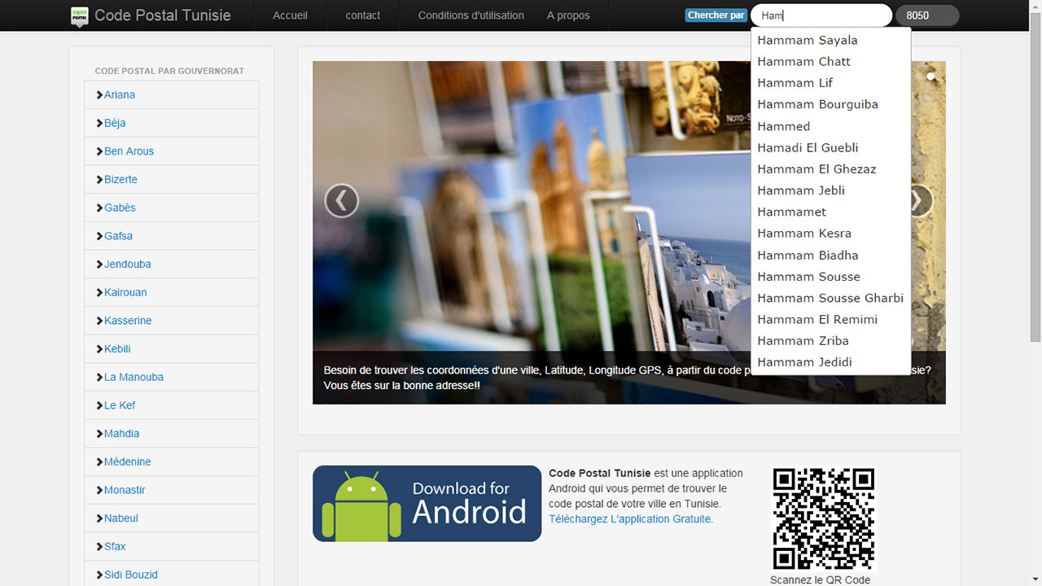Click the chevron icon beside Monastir
Viewport: 1042px width, 586px height.
click(x=101, y=490)
